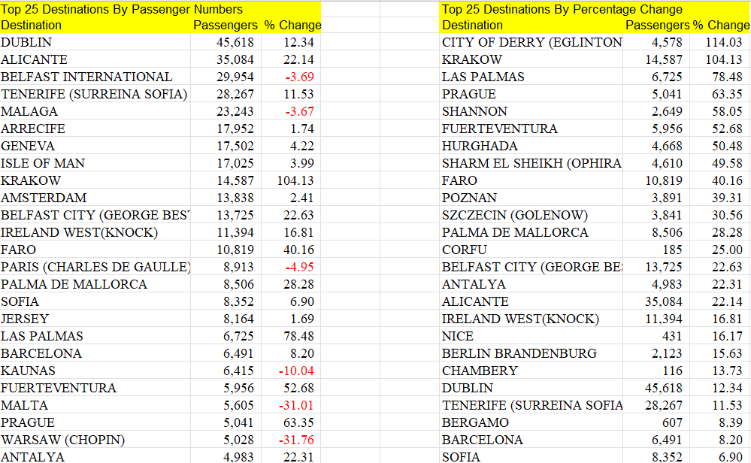Select the 'Top 25 Destinations By Passenger Numbers' title
The image size is (751, 463).
click(122, 9)
